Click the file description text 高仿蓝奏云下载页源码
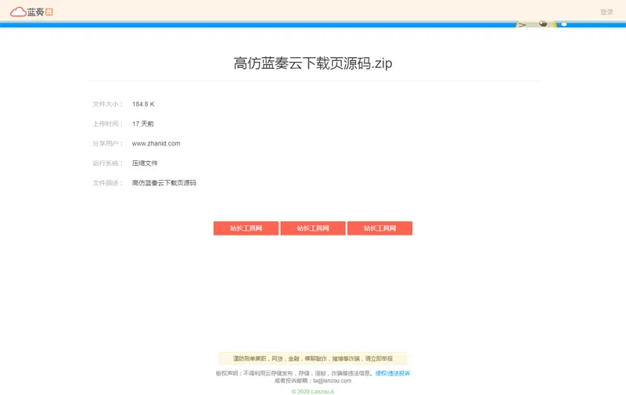Image resolution: width=626 pixels, height=395 pixels. (164, 182)
